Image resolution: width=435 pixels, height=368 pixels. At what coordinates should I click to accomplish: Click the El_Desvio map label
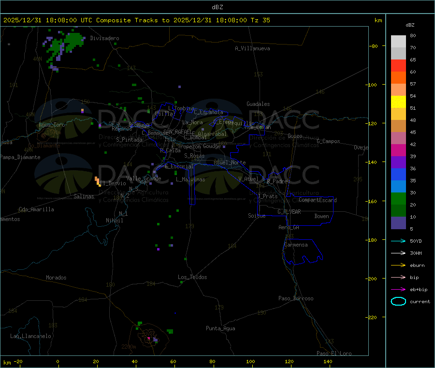pyautogui.click(x=113, y=183)
